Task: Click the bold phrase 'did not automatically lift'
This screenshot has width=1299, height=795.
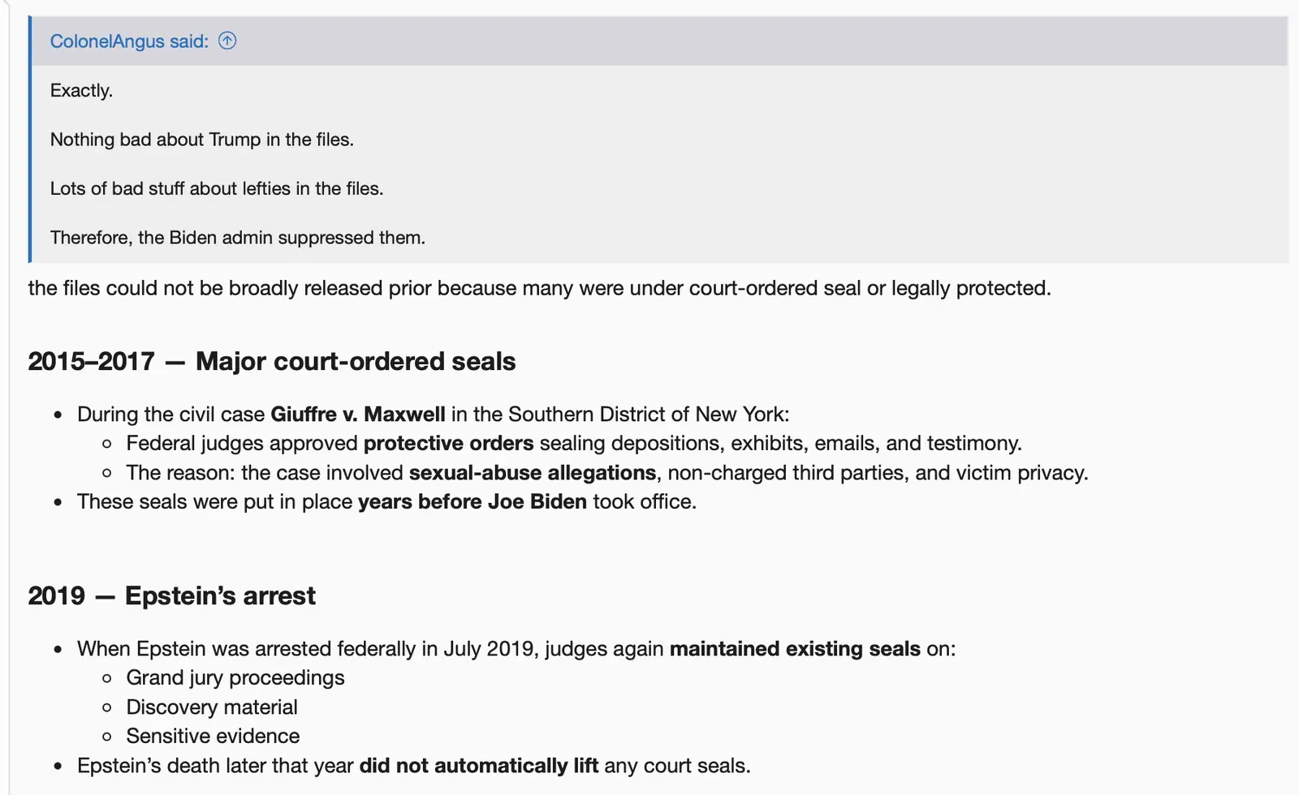Action: [x=478, y=765]
